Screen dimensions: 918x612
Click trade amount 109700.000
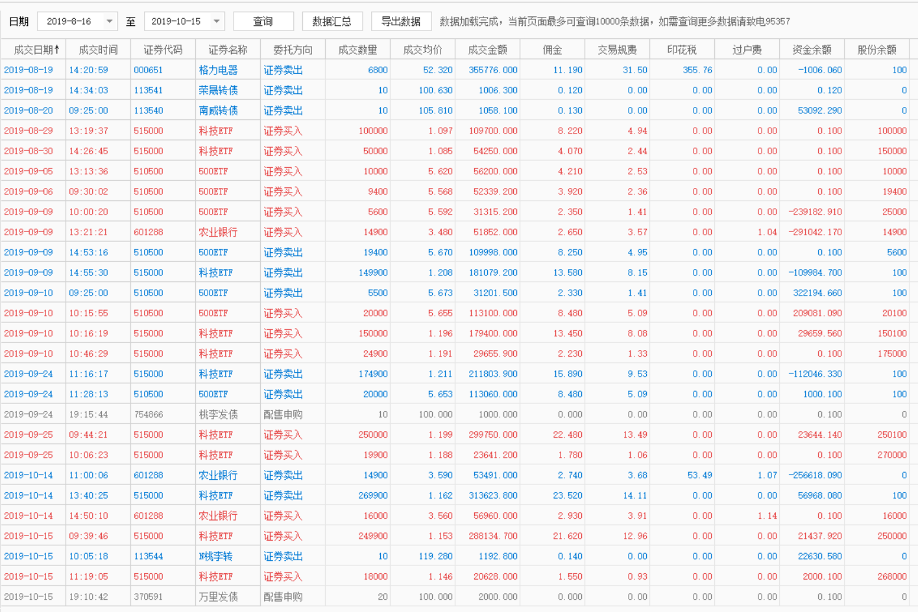(x=493, y=130)
